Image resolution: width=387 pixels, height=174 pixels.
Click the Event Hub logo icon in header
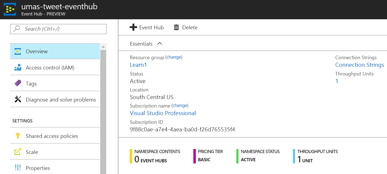pos(10,10)
